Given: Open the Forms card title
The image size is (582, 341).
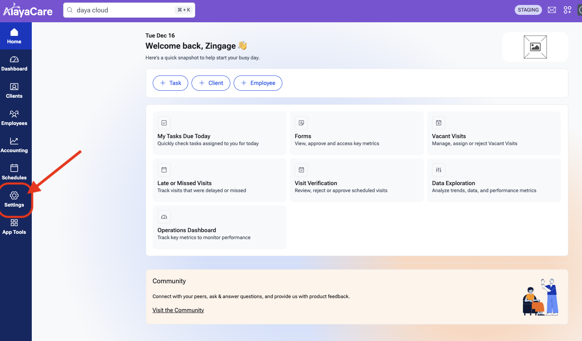Looking at the screenshot, I should (x=303, y=136).
